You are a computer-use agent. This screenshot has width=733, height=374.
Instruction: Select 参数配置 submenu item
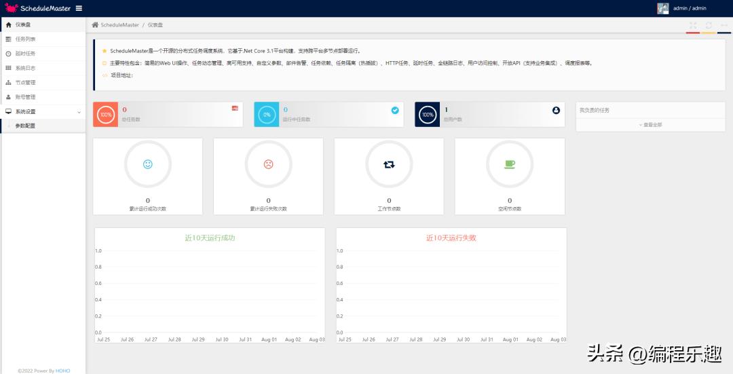43,126
